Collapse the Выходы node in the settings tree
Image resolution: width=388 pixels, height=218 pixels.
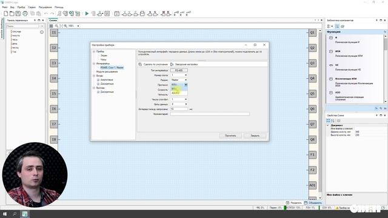[94, 88]
